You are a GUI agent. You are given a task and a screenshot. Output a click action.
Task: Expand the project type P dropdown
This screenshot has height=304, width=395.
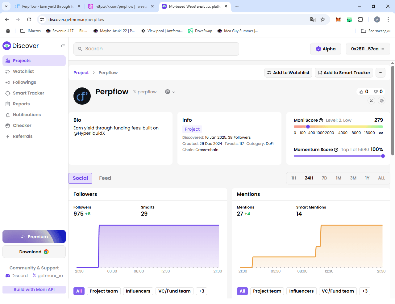tap(170, 92)
